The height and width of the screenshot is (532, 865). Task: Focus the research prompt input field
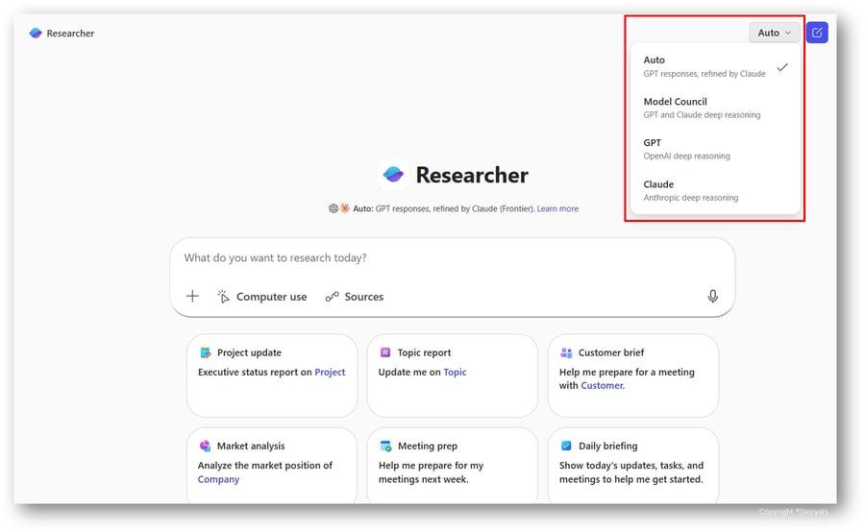coord(453,258)
